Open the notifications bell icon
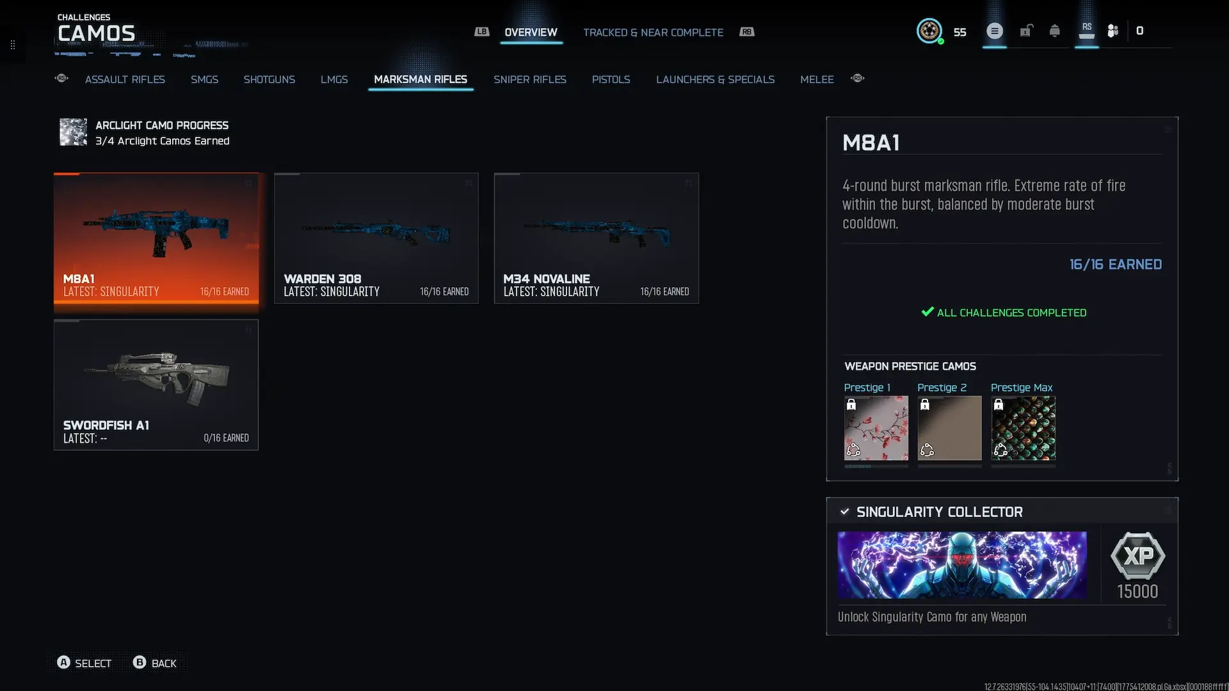This screenshot has width=1229, height=691. click(x=1054, y=31)
